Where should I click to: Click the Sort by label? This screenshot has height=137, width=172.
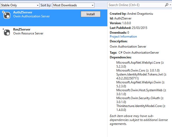pyautogui.click(x=46, y=5)
